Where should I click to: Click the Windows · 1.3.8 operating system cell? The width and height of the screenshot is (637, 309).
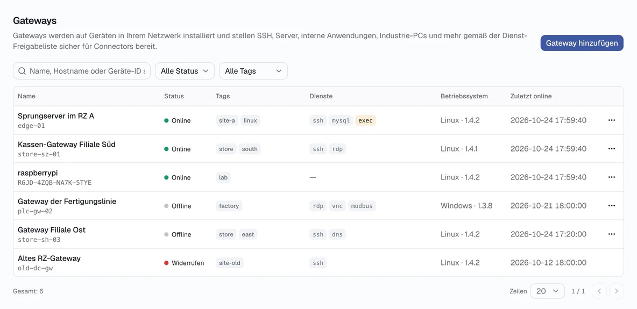[466, 205]
